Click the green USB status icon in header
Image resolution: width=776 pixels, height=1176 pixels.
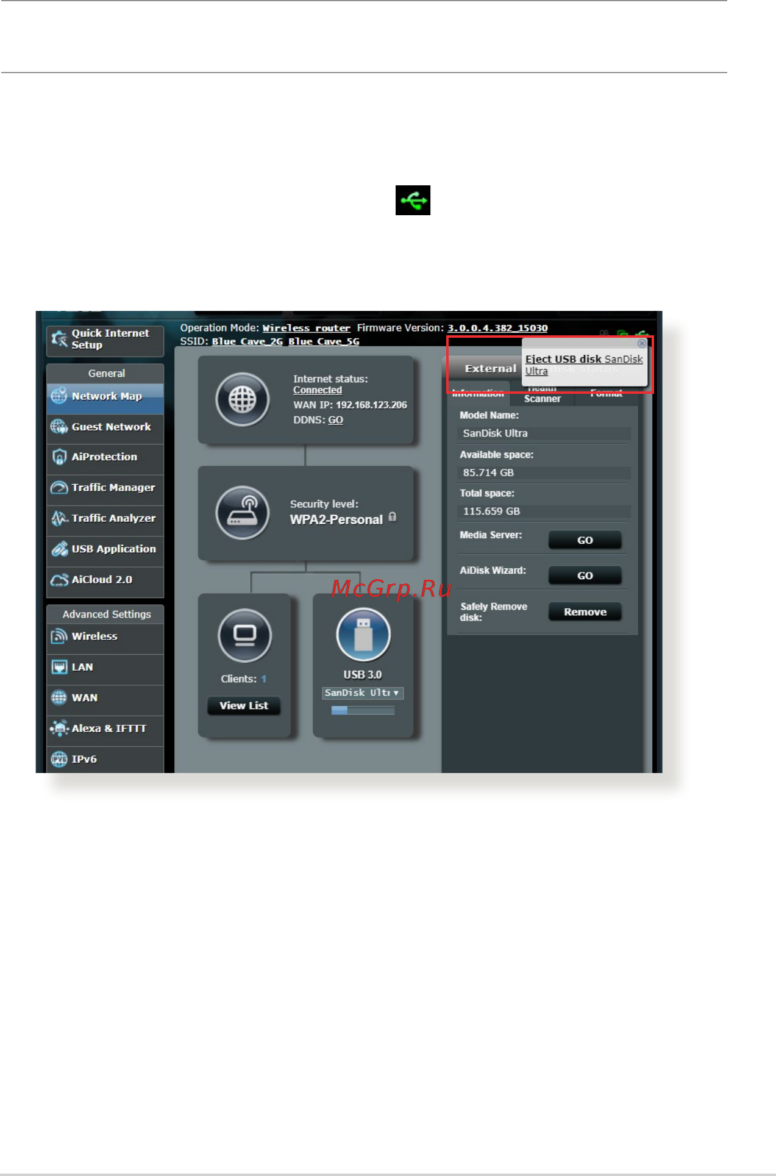coord(641,334)
